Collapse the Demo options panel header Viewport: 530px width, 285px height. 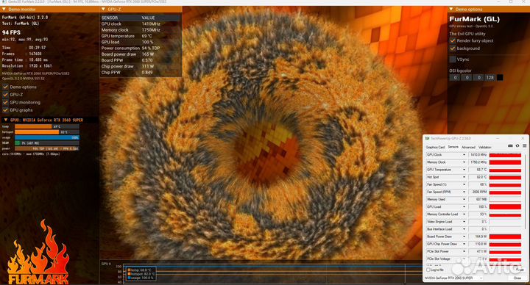451,9
